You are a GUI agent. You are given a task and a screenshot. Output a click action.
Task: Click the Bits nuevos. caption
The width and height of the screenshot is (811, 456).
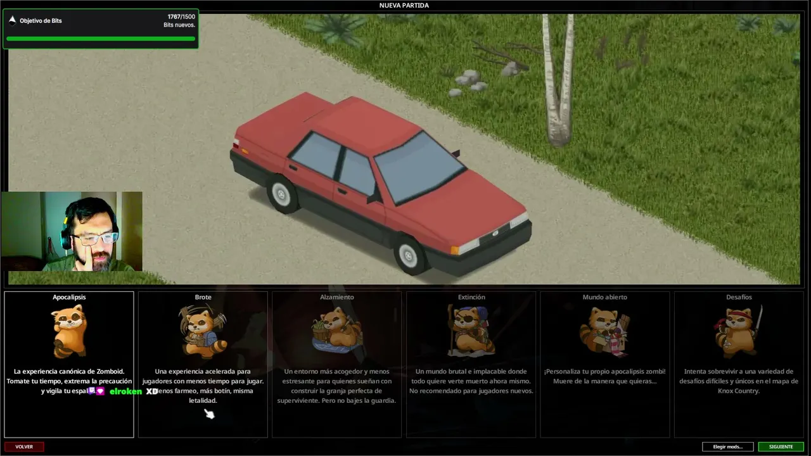179,25
